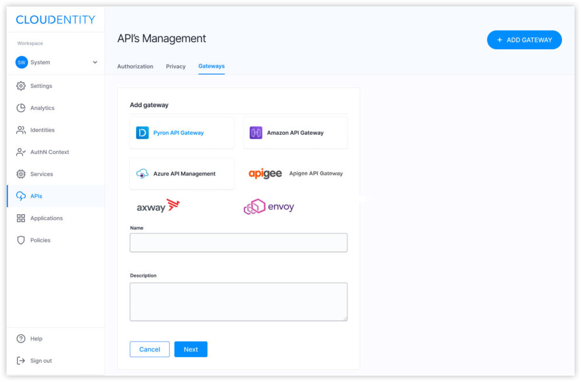
Task: Click the Applications grid icon
Action: (21, 218)
